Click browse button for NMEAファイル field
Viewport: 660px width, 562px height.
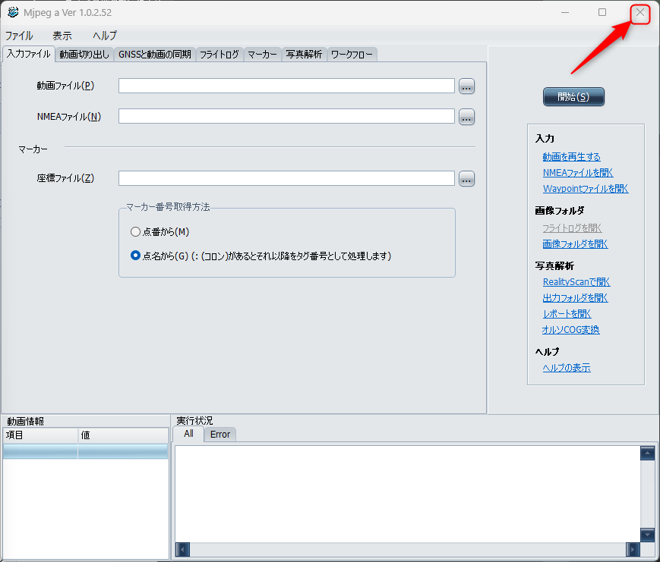click(466, 117)
